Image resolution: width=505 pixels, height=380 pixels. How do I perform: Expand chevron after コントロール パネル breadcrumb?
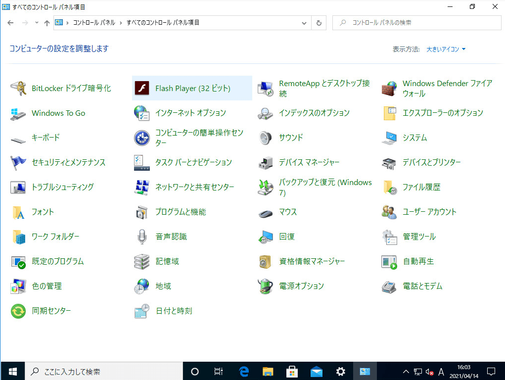click(x=121, y=23)
